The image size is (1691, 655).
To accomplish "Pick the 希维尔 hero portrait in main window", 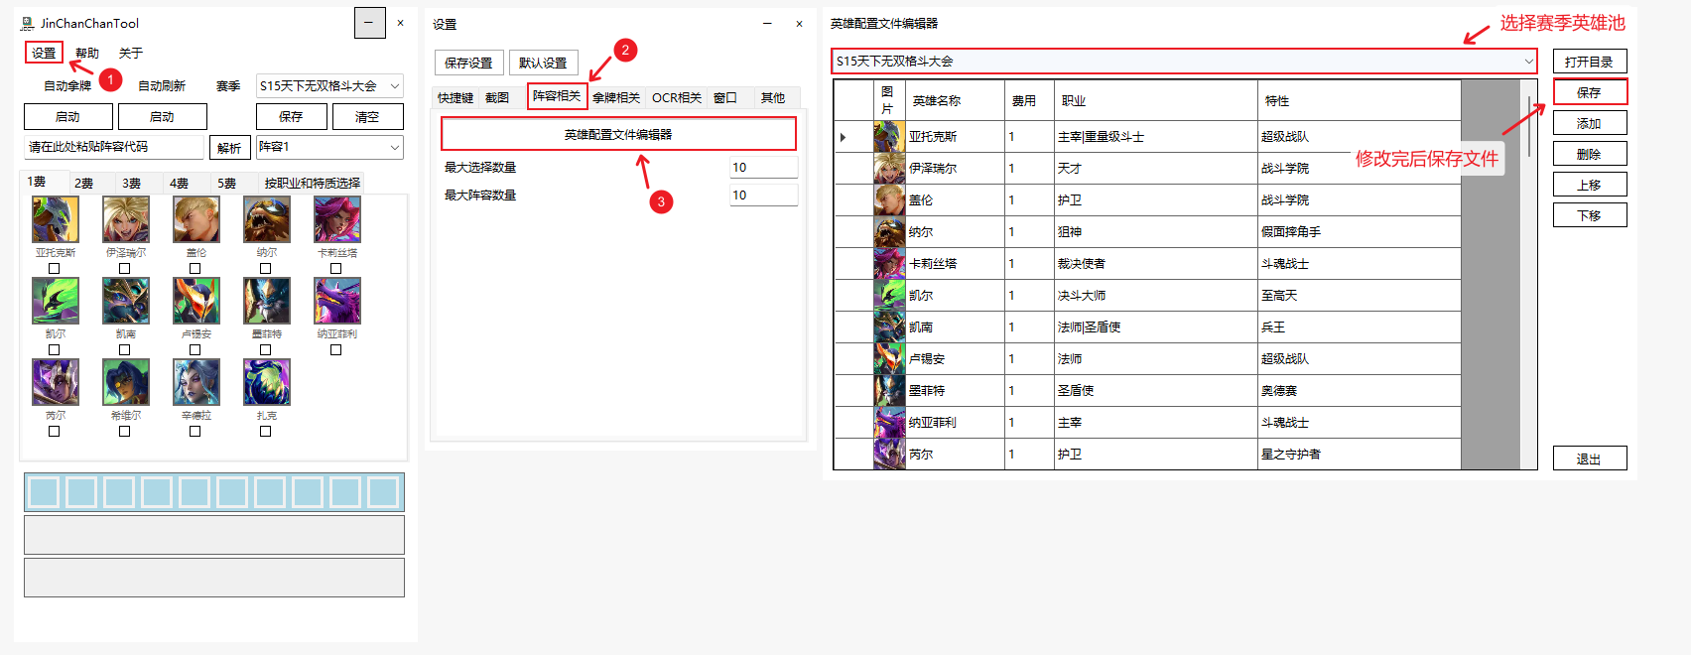I will click(126, 382).
